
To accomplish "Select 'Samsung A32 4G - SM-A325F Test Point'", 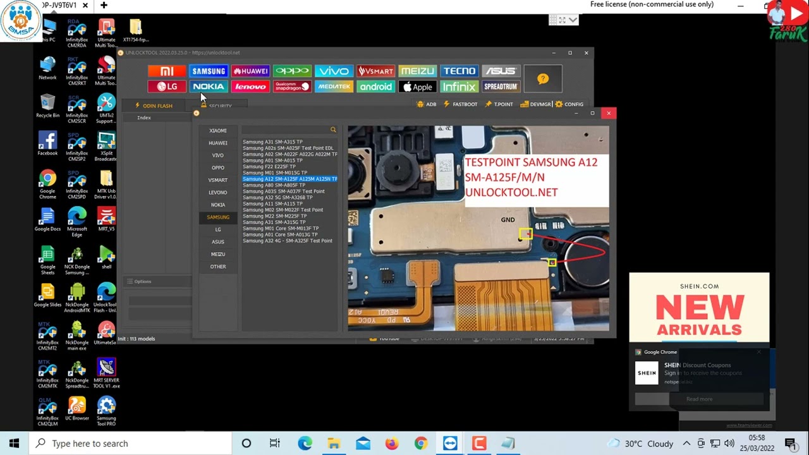I will pos(288,241).
